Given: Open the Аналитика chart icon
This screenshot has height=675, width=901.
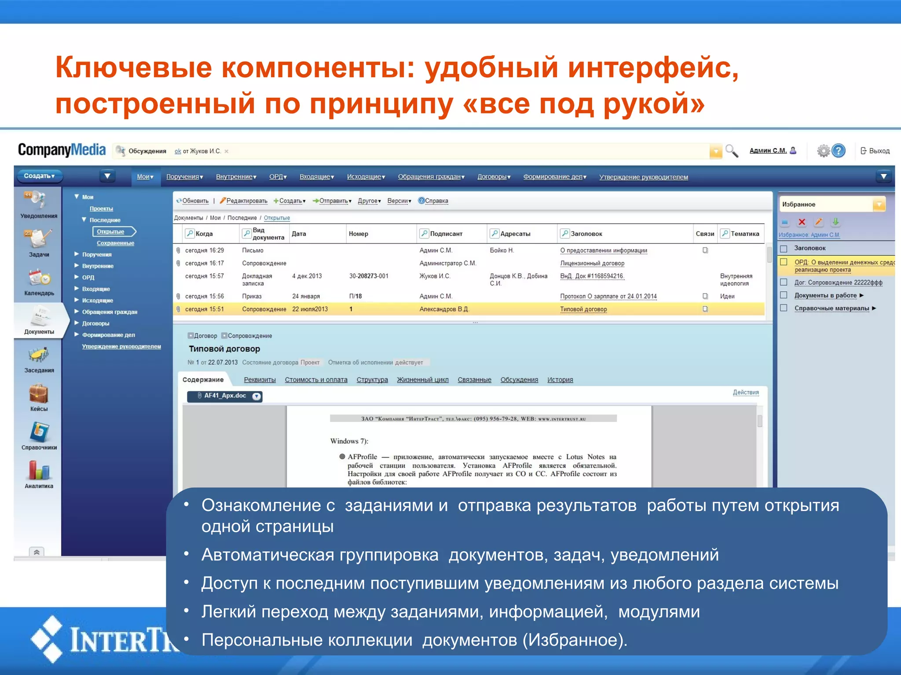Looking at the screenshot, I should coord(39,470).
